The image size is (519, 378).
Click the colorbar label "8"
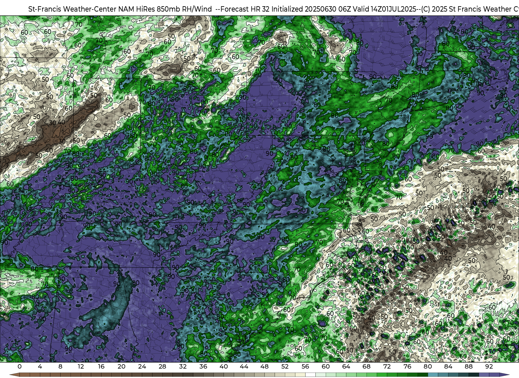(60, 366)
